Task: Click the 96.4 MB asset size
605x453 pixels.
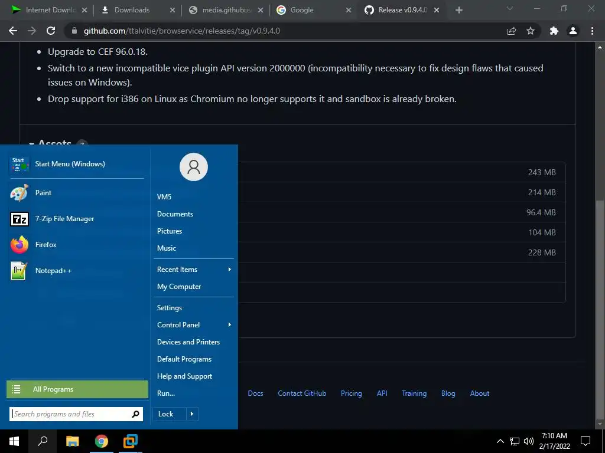Action: click(x=541, y=212)
